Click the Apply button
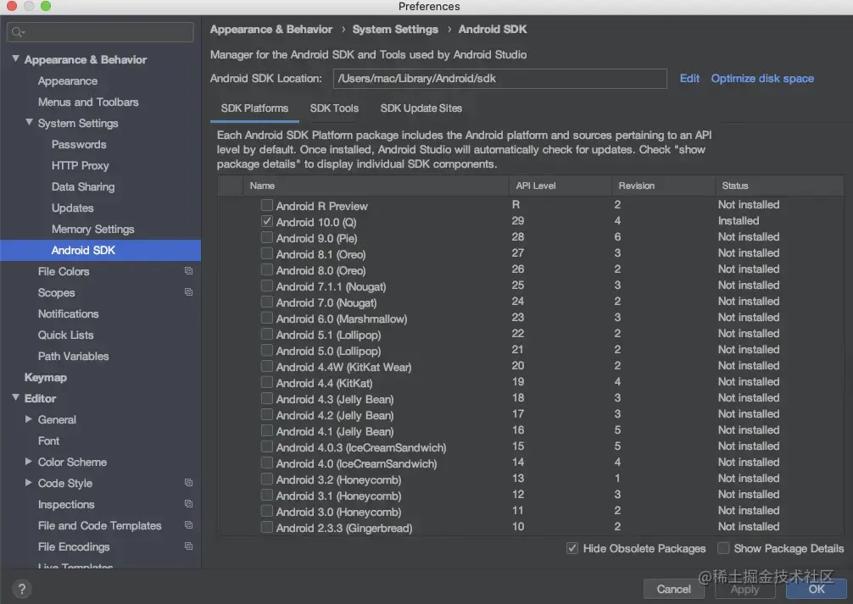 (x=744, y=589)
